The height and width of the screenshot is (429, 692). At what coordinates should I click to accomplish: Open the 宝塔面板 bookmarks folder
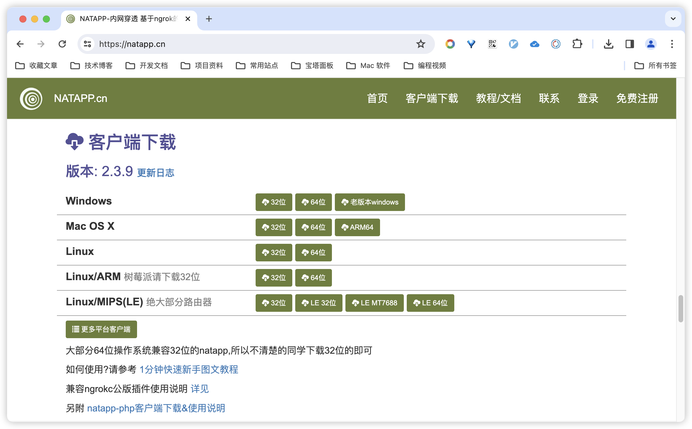pos(312,65)
